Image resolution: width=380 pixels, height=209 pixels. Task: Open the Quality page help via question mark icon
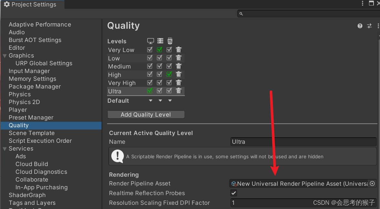click(360, 26)
